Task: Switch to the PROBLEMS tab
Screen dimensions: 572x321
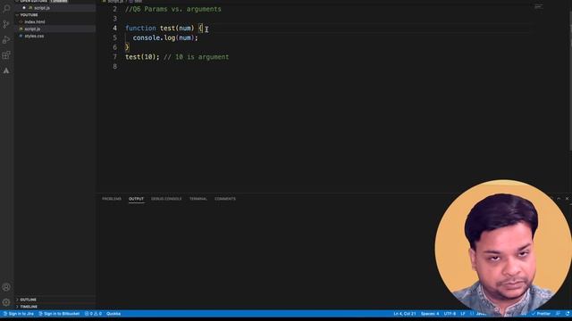Action: [112, 199]
